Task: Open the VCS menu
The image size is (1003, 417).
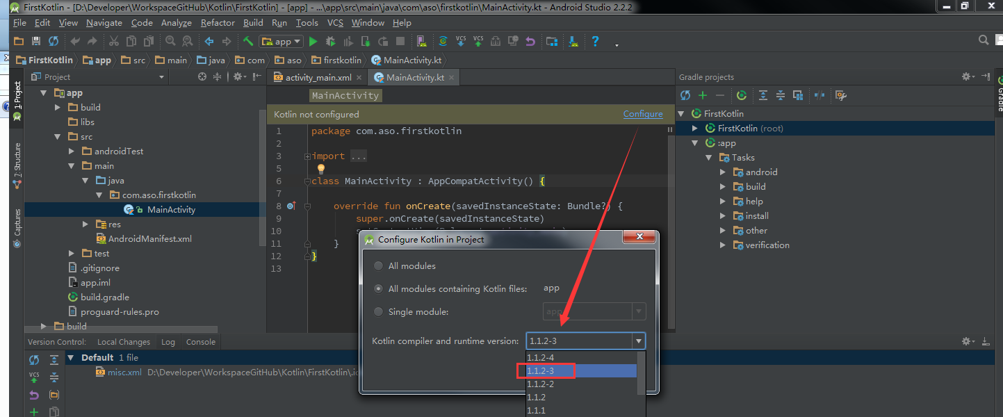Action: [335, 22]
